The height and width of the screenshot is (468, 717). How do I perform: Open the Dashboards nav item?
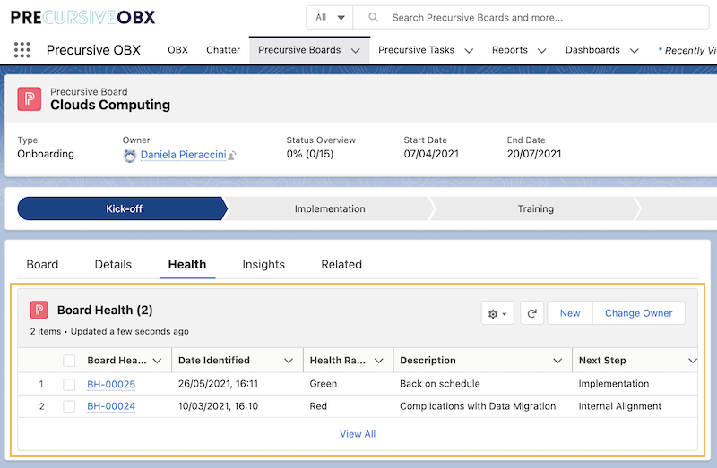click(x=592, y=50)
